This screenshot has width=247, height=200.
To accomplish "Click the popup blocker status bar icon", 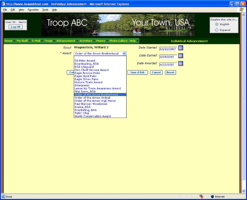I will coord(201,197).
